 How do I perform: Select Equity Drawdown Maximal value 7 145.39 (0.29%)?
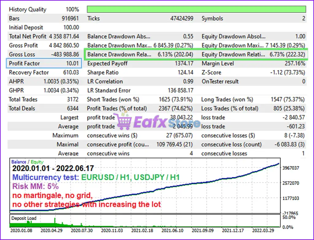tap(285, 45)
